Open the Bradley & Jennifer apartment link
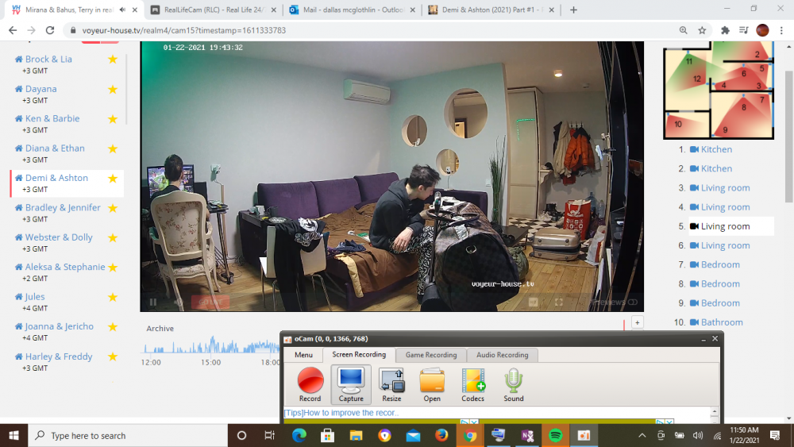794x447 pixels. coord(63,208)
